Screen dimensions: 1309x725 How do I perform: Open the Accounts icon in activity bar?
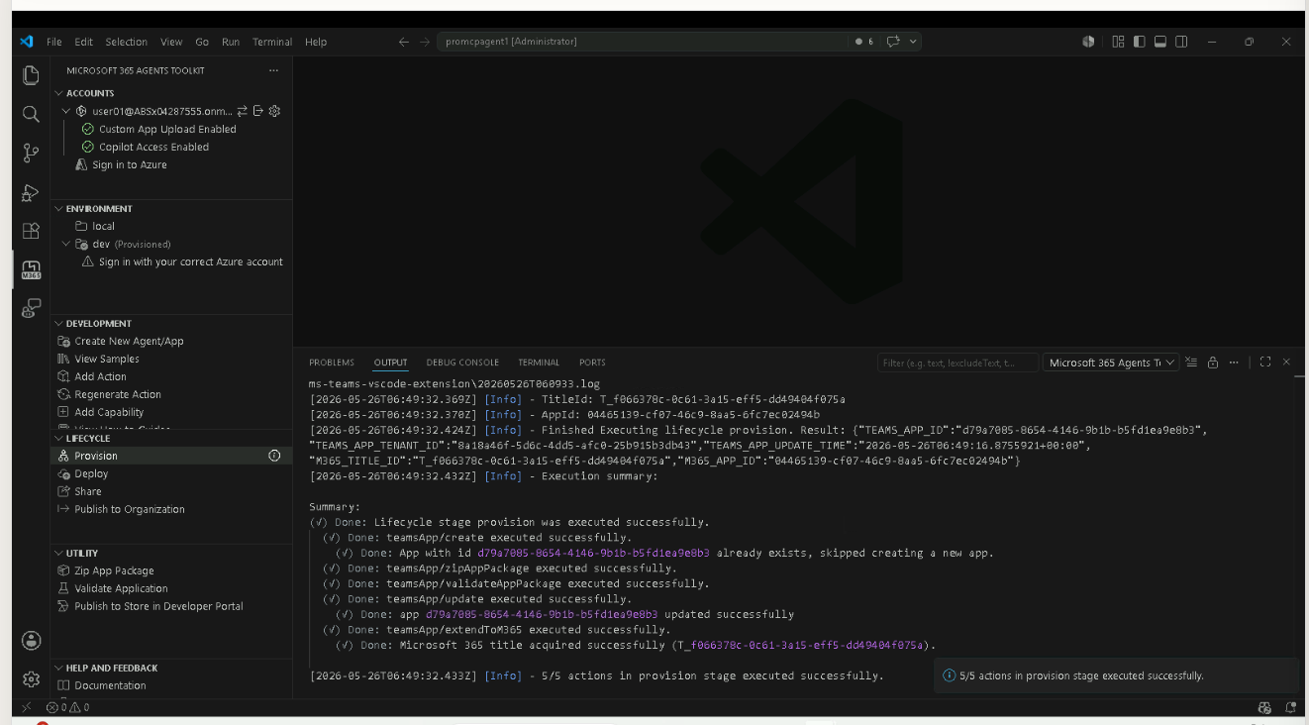31,640
